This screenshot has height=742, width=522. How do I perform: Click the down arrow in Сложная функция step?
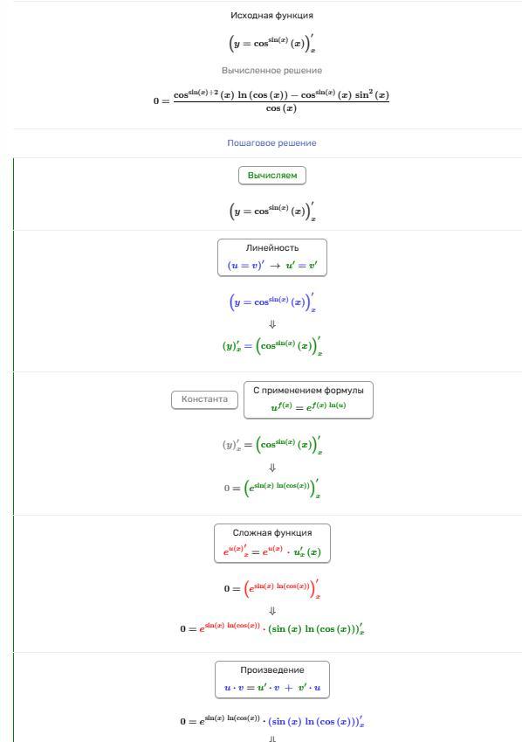coord(272,611)
